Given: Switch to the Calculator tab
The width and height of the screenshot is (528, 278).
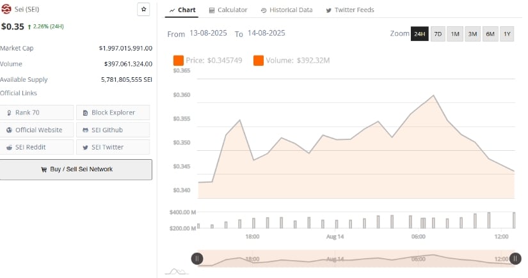Looking at the screenshot, I should coord(228,10).
